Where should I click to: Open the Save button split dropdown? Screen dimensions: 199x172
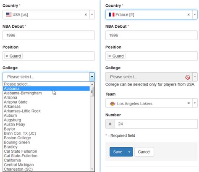(129, 152)
